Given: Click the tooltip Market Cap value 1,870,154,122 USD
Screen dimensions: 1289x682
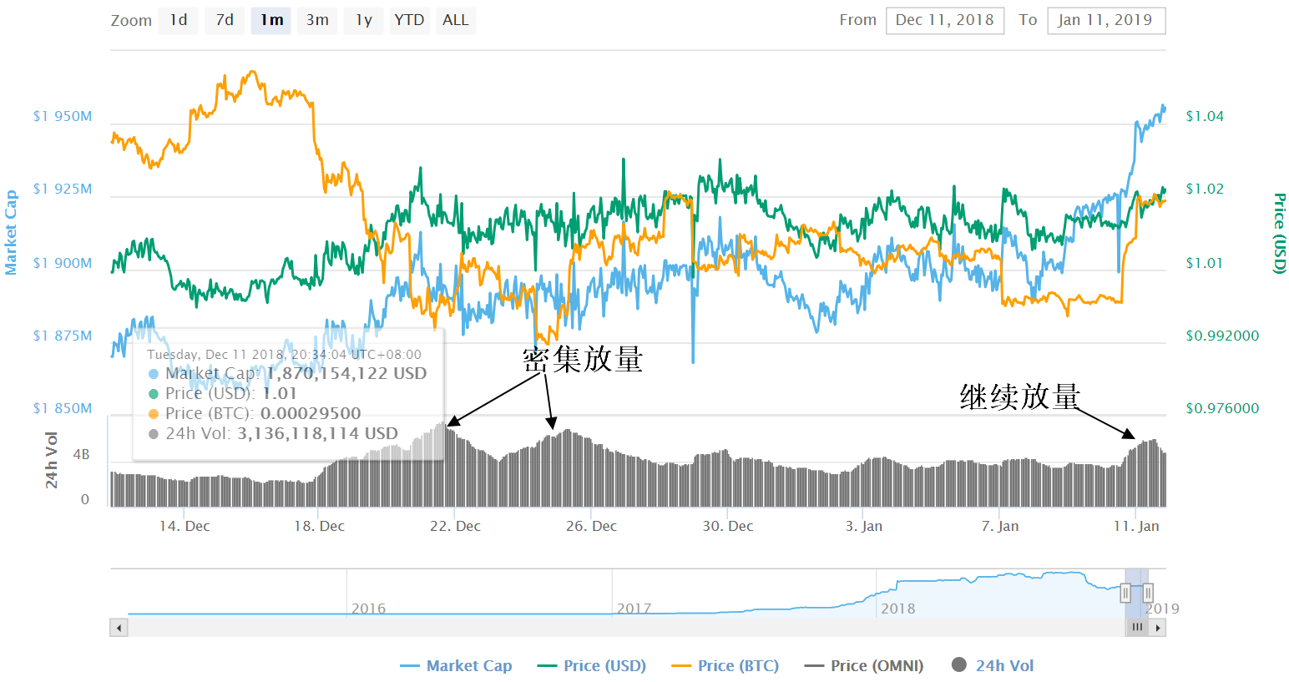Looking at the screenshot, I should click(x=346, y=373).
